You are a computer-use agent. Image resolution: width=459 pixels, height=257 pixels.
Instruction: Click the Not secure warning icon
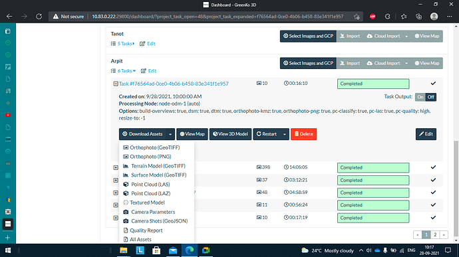pyautogui.click(x=56, y=17)
